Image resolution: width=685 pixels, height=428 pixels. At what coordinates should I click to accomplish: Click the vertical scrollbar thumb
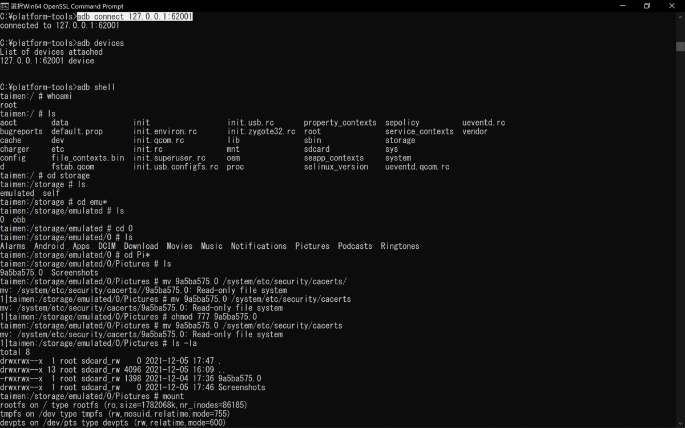pyautogui.click(x=680, y=46)
